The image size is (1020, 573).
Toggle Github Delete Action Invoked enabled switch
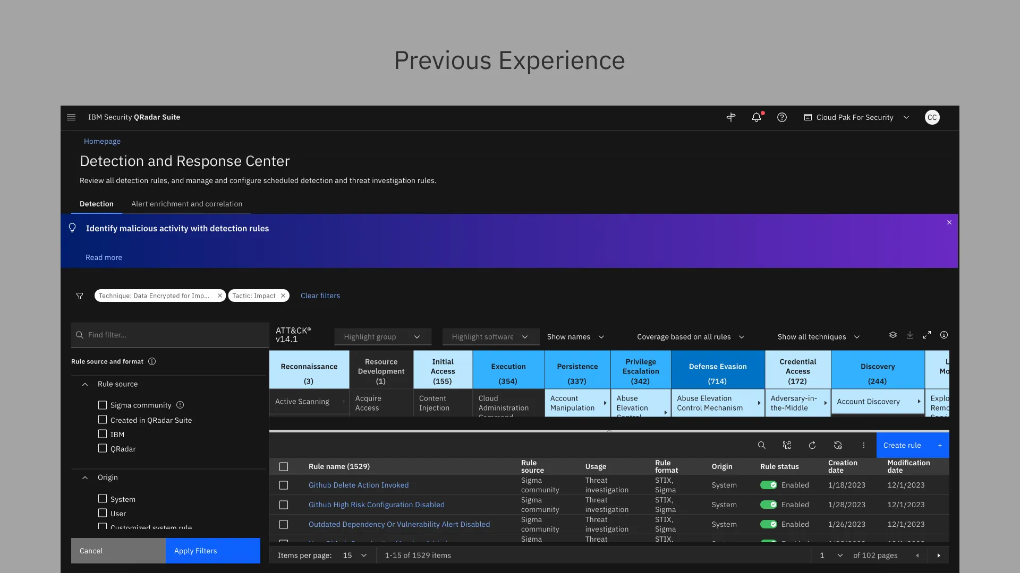[768, 485]
